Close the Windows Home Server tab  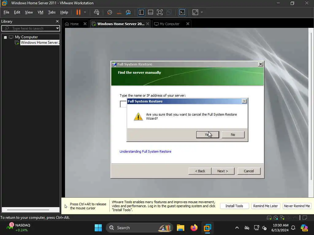[147, 24]
